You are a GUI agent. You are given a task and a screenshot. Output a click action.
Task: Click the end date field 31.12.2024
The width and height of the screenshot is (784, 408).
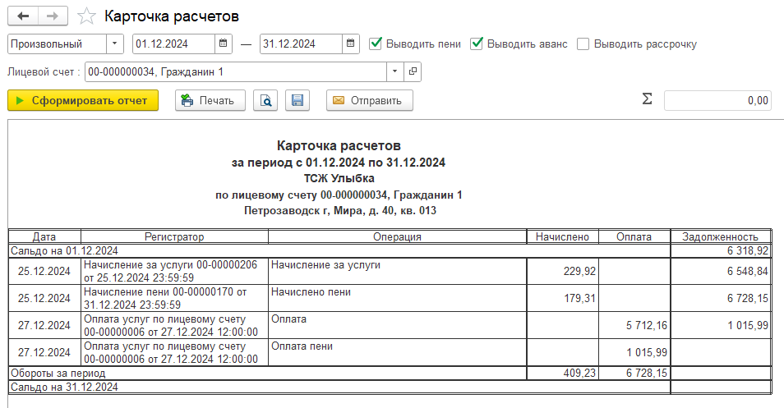click(302, 44)
